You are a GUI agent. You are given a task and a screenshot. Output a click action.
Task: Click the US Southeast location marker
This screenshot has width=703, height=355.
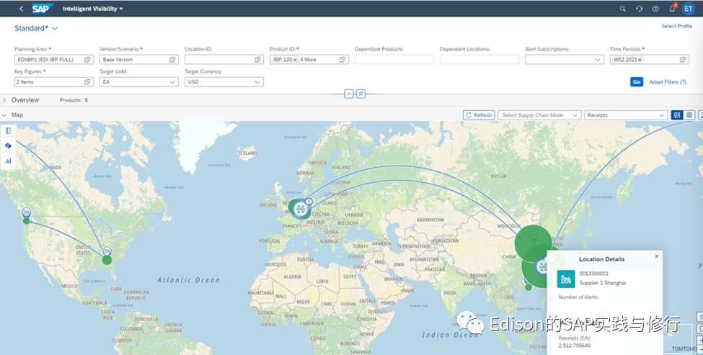click(x=107, y=251)
